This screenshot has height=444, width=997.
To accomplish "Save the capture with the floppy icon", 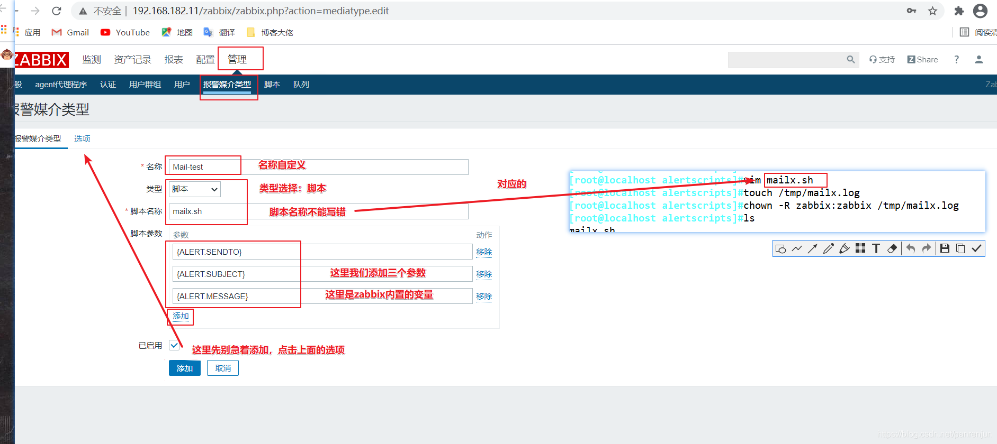I will pos(945,248).
